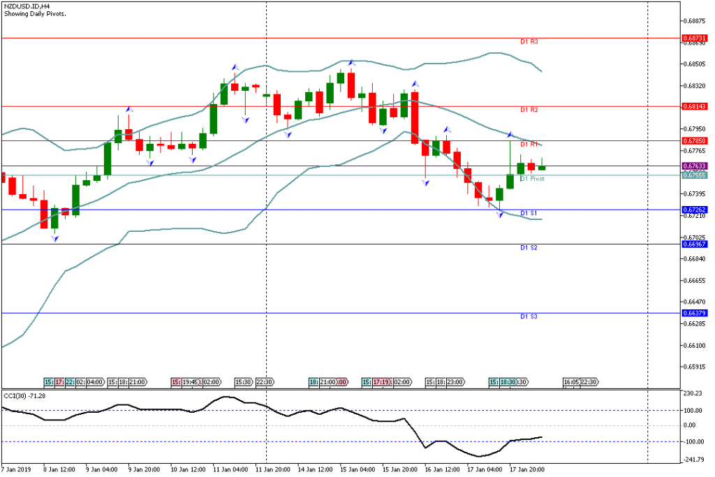Select the D1 R2 resistance label
This screenshot has width=715, height=477.
tap(529, 110)
